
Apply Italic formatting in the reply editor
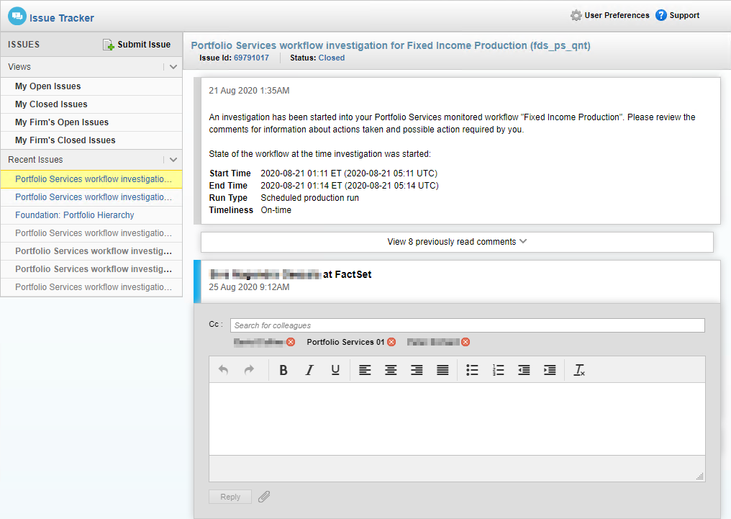pyautogui.click(x=309, y=370)
